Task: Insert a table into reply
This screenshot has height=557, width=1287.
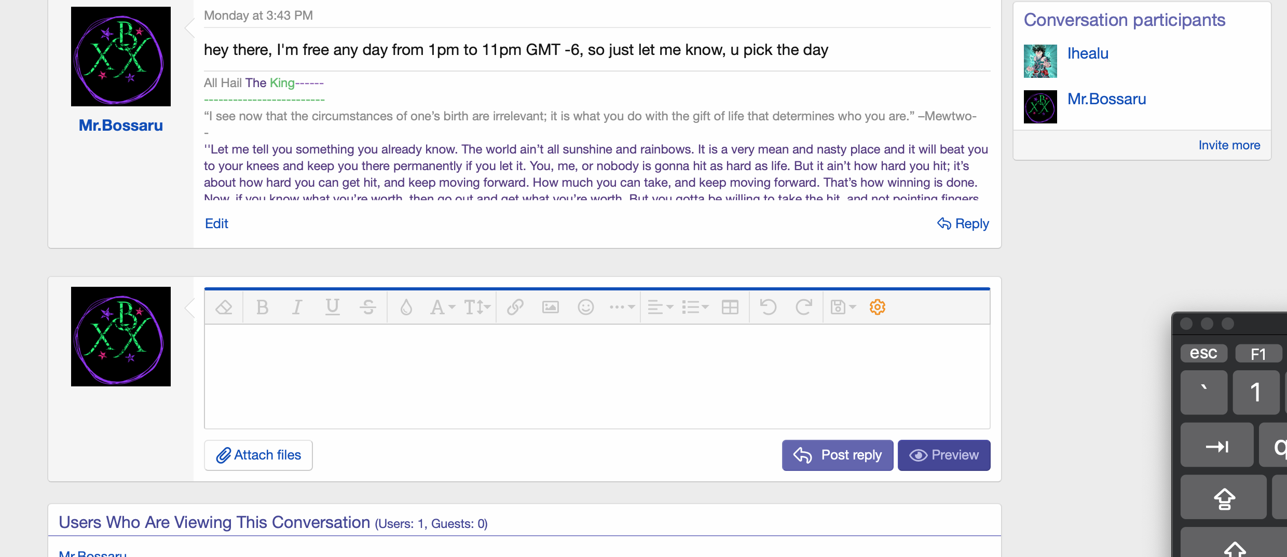Action: coord(730,308)
